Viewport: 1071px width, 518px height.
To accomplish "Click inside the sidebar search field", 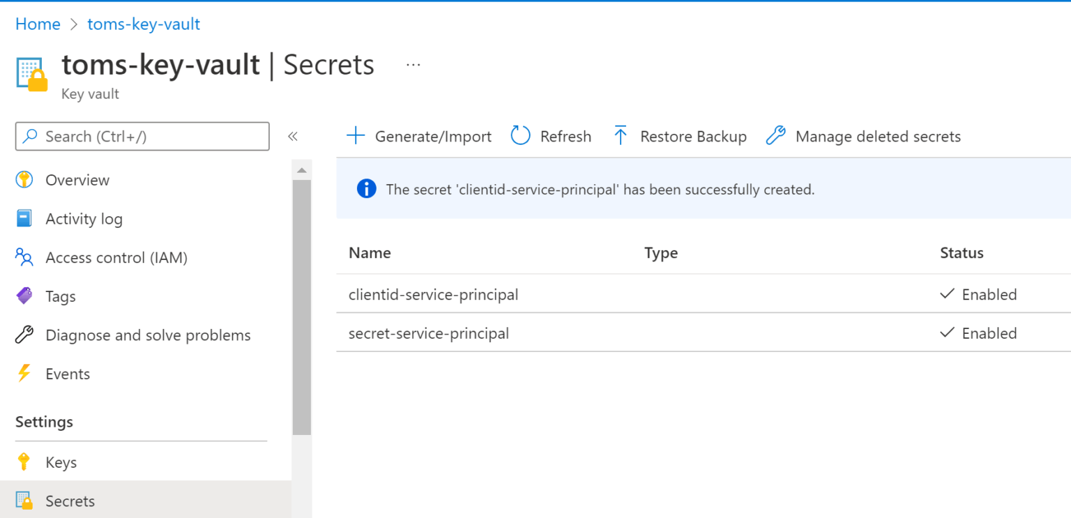I will tap(139, 137).
